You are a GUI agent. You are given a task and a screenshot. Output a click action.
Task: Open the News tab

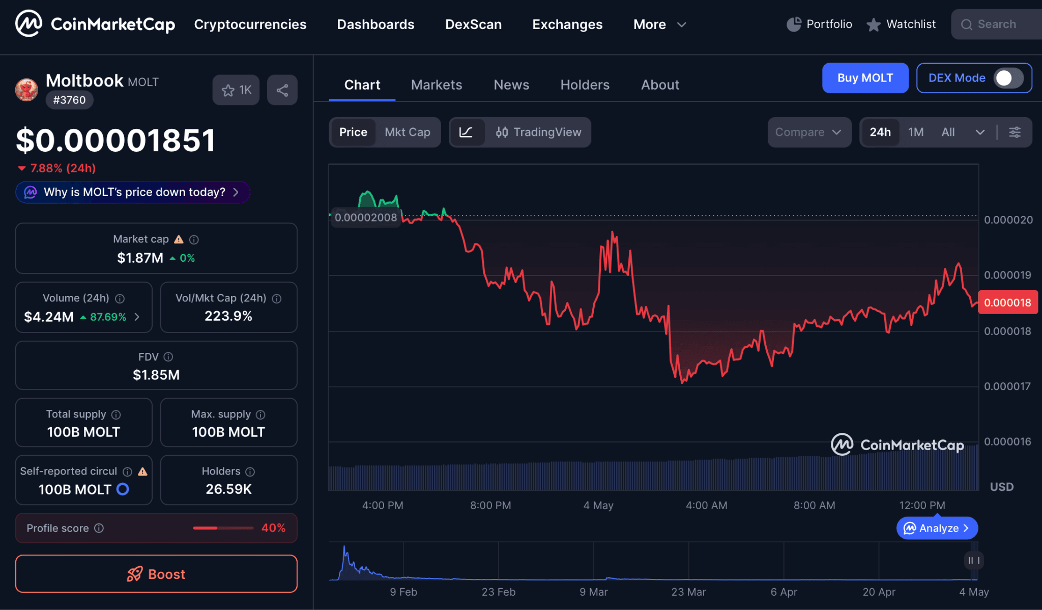coord(511,85)
